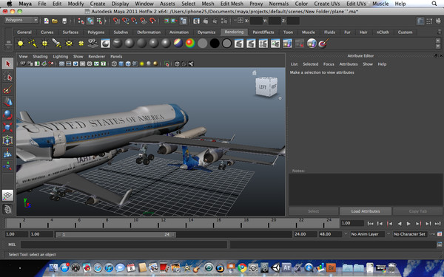Click the Copy Tab button
The image size is (444, 277).
tap(417, 211)
